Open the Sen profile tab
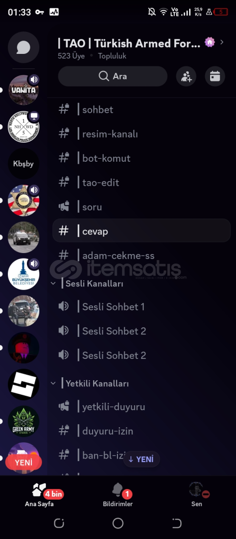The height and width of the screenshot is (539, 236). point(197,495)
